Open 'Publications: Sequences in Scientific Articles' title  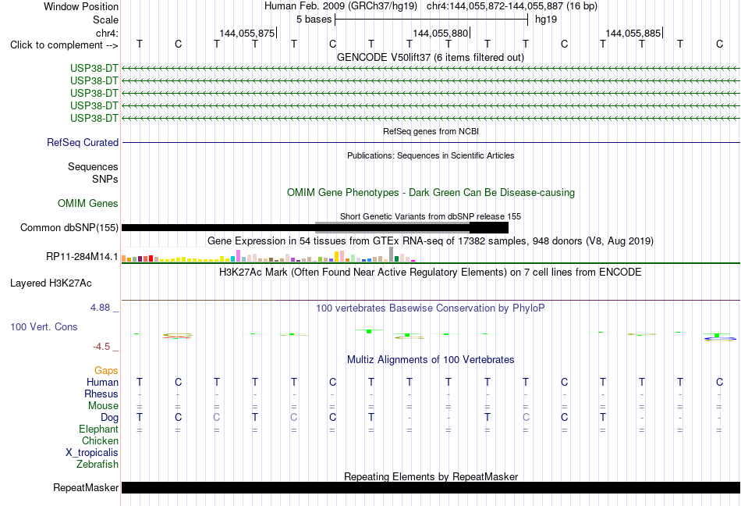[x=431, y=155]
